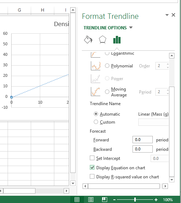The image size is (181, 203).
Task: Expand the Trendline Options dropdown menu
Action: 131,28
